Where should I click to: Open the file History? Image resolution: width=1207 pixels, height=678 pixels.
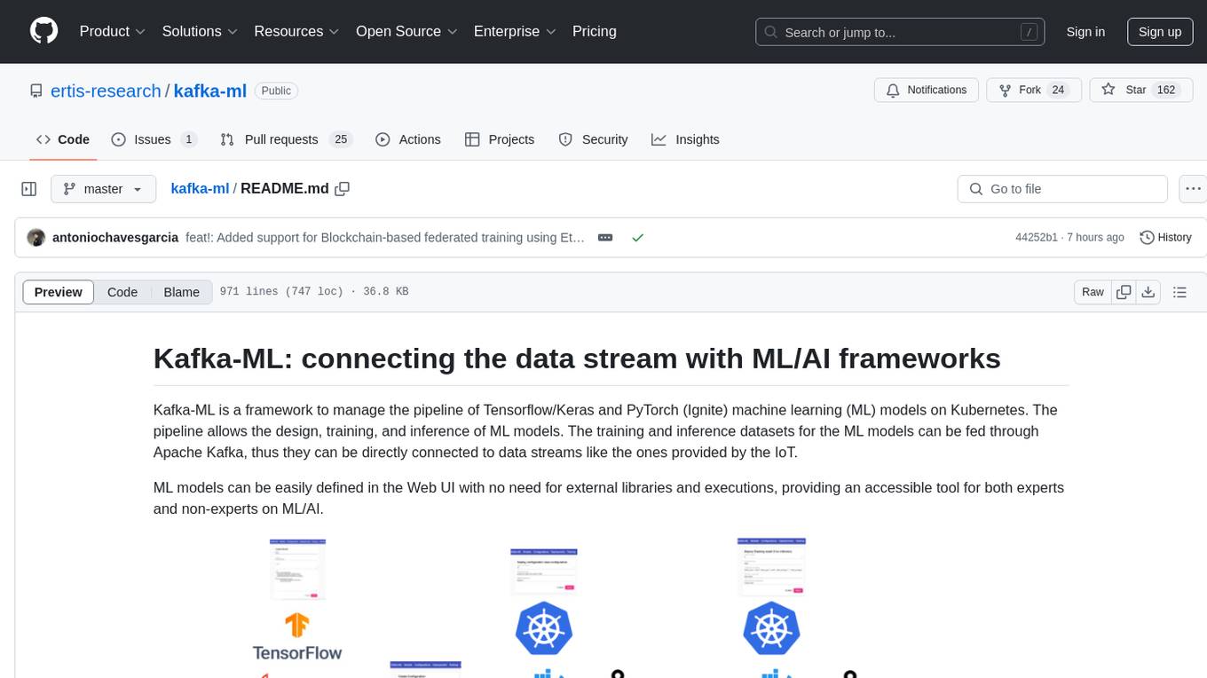tap(1166, 238)
